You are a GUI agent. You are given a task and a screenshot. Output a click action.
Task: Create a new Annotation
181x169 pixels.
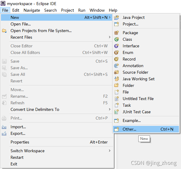146,66
